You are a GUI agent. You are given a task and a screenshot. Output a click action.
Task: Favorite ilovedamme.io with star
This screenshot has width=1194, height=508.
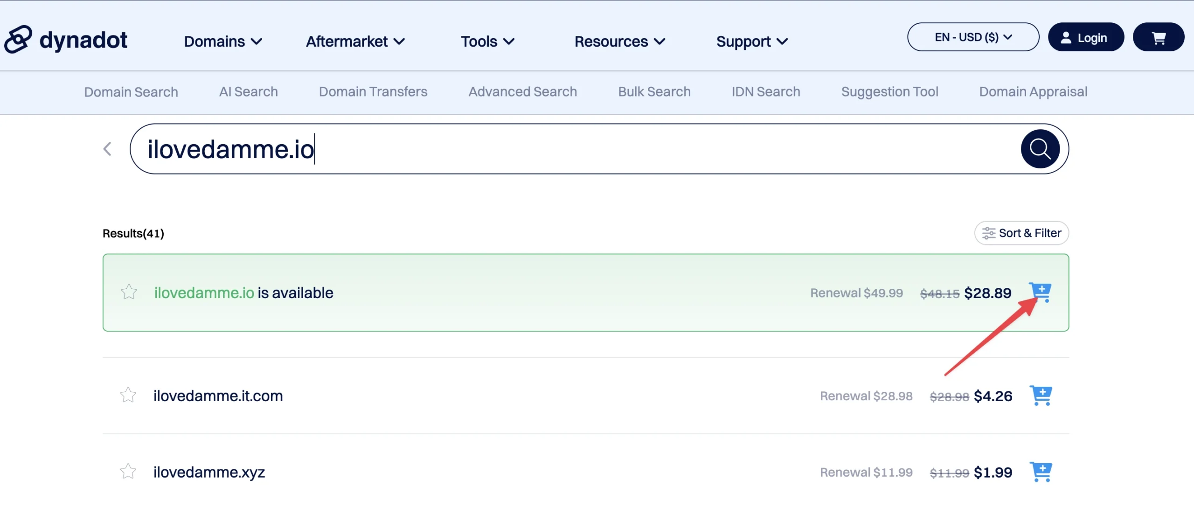(129, 292)
